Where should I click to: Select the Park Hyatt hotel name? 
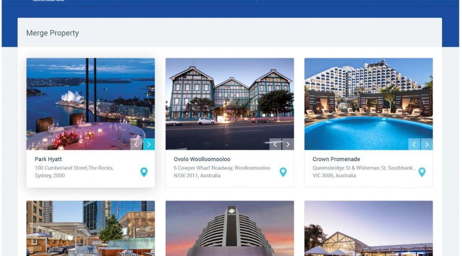(49, 159)
